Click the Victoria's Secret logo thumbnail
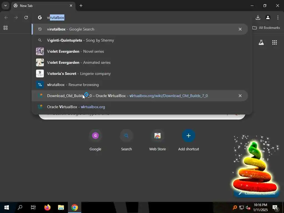Screen dimensions: 284x213 tap(40, 73)
